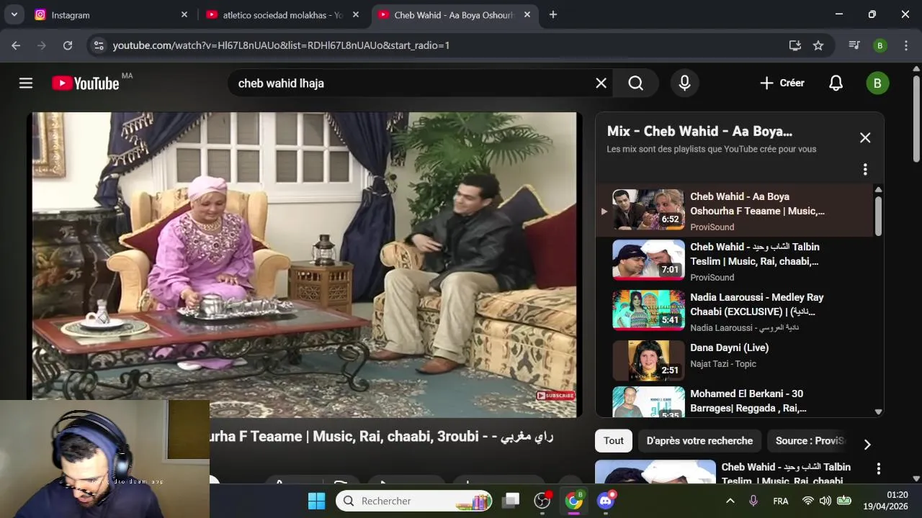
Task: Open Chrome profile B avatar
Action: tap(880, 45)
